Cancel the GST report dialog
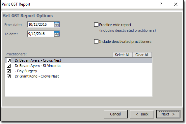The height and width of the screenshot is (124, 186). 116,114
